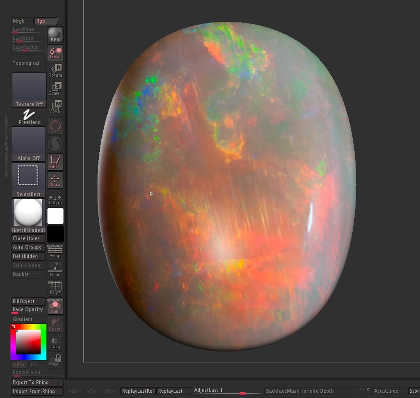Click the FreeHand stroke thumbnail
Screen dimensions: 420x398
click(x=28, y=117)
